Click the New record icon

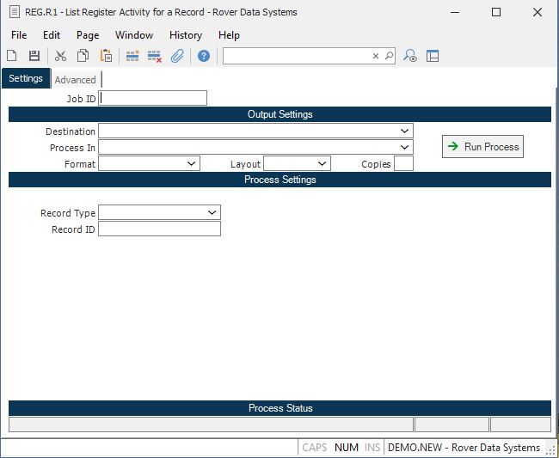click(13, 56)
